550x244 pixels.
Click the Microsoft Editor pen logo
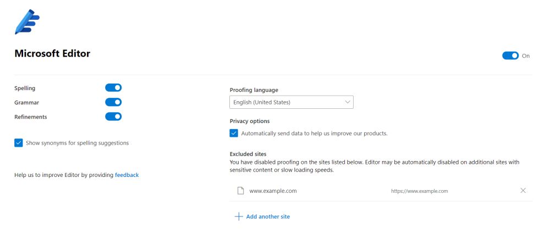click(27, 22)
